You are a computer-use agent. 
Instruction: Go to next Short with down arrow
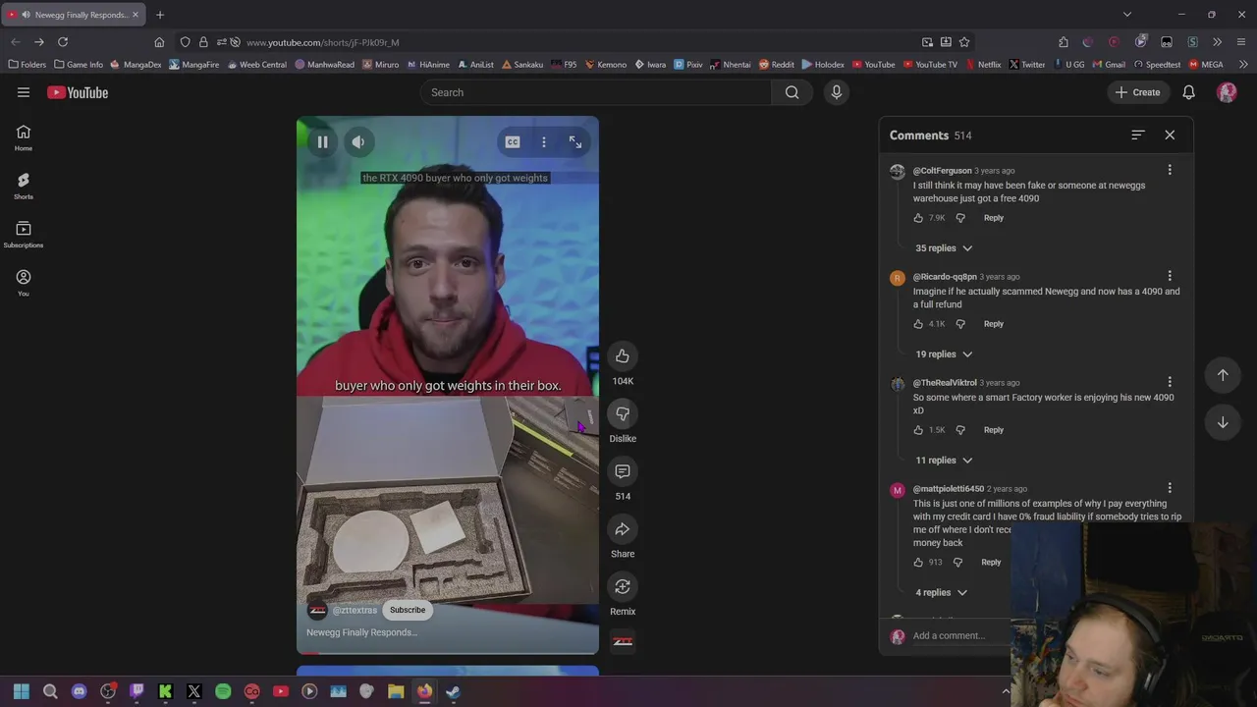point(1223,422)
